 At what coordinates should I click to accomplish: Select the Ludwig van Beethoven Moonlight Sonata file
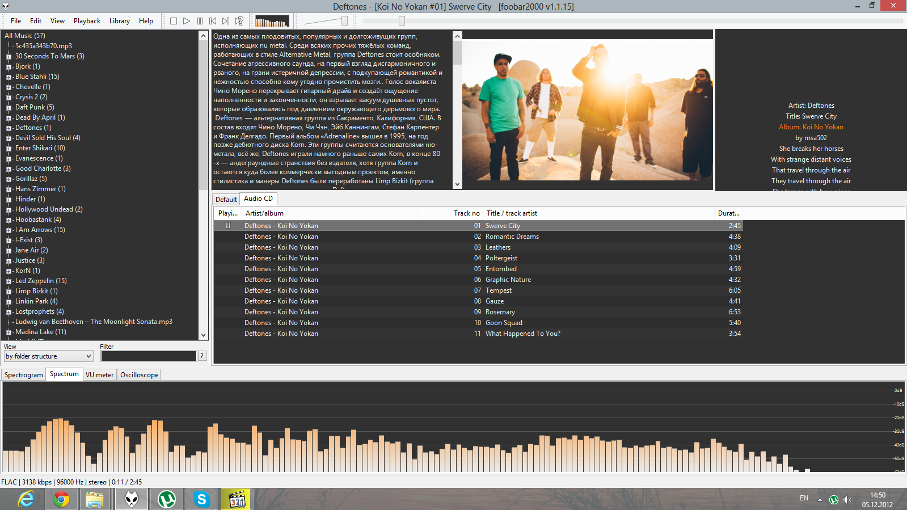94,322
